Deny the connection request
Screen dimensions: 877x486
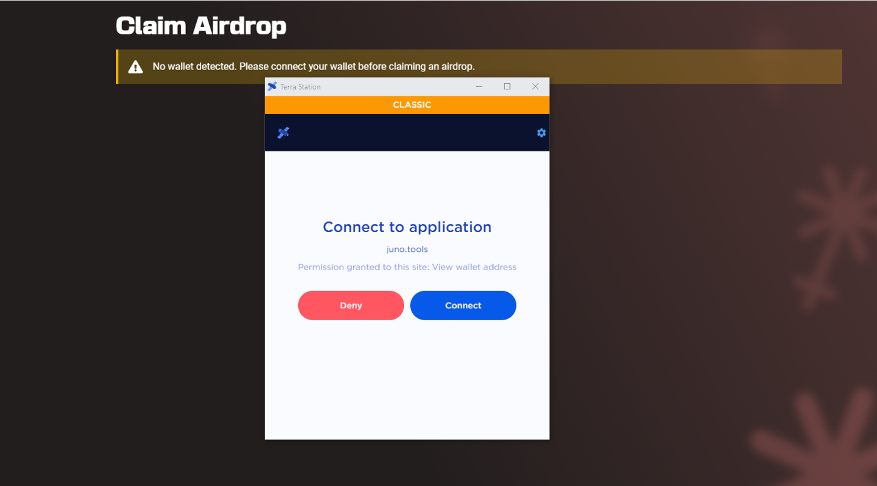(351, 305)
